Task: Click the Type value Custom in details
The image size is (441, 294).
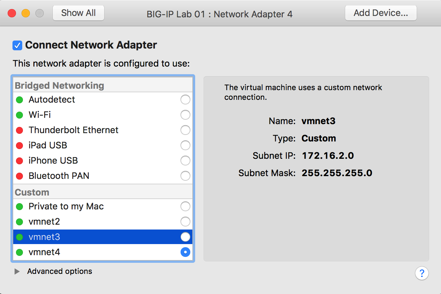Action: tap(319, 138)
